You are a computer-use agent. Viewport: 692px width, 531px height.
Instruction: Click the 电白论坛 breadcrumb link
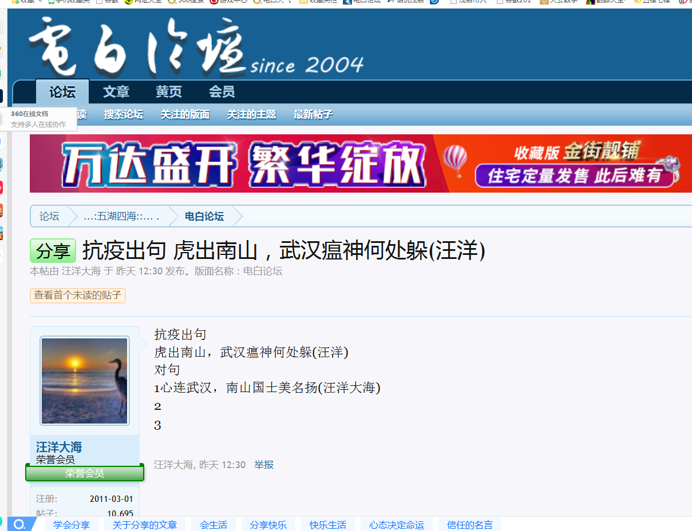204,217
